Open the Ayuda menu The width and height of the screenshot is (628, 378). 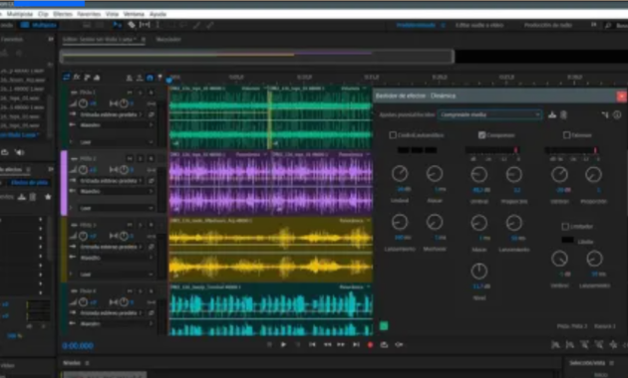click(x=157, y=14)
